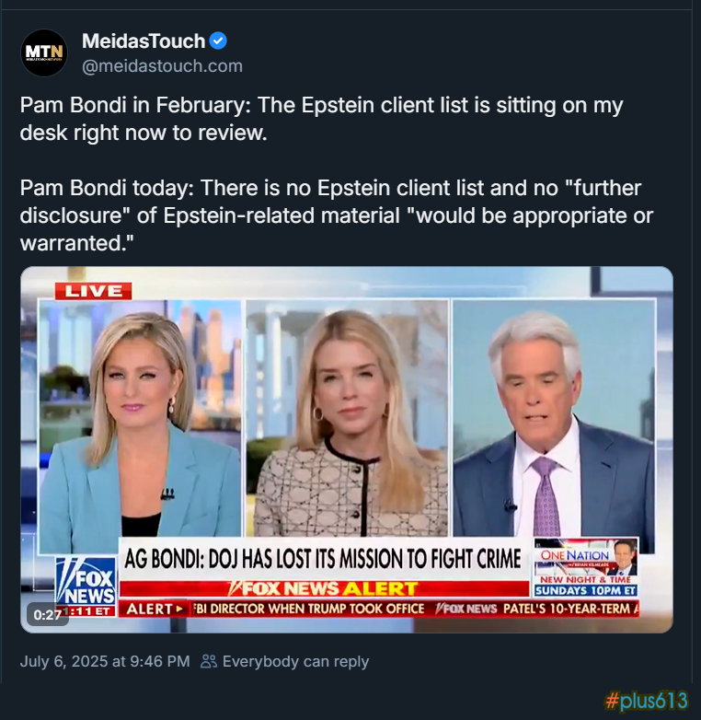Screen dimensions: 701x720
Task: Open the MeidasTouch MTN profile avatar
Action: 44,52
